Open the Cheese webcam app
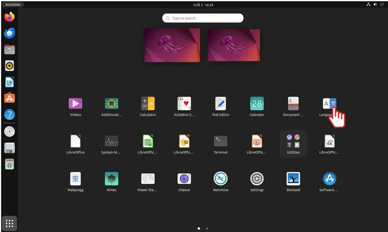388x232 pixels. 184,178
